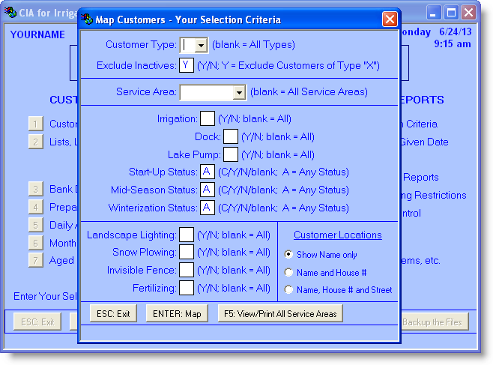Image resolution: width=493 pixels, height=365 pixels.
Task: Click the ENTER: Map button
Action: click(x=176, y=313)
